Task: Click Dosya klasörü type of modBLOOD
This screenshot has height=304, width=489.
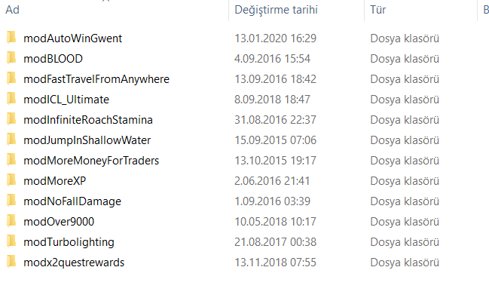Action: [405, 58]
